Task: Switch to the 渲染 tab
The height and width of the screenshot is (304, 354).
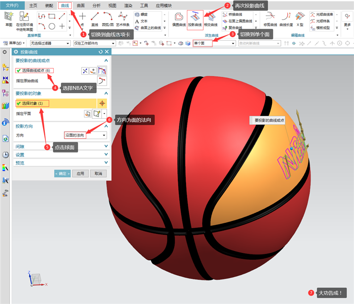Action: [x=128, y=6]
